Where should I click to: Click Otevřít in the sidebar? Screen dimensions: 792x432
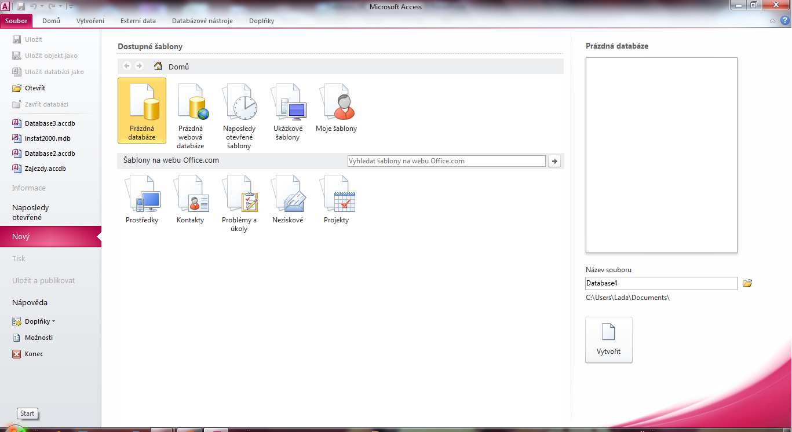28,88
